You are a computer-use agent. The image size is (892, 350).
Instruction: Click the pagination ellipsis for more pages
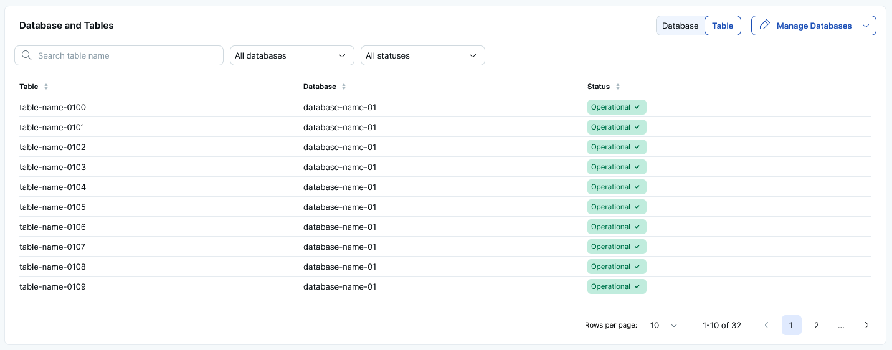coord(841,325)
